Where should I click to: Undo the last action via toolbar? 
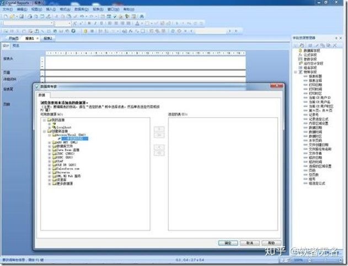82,16
